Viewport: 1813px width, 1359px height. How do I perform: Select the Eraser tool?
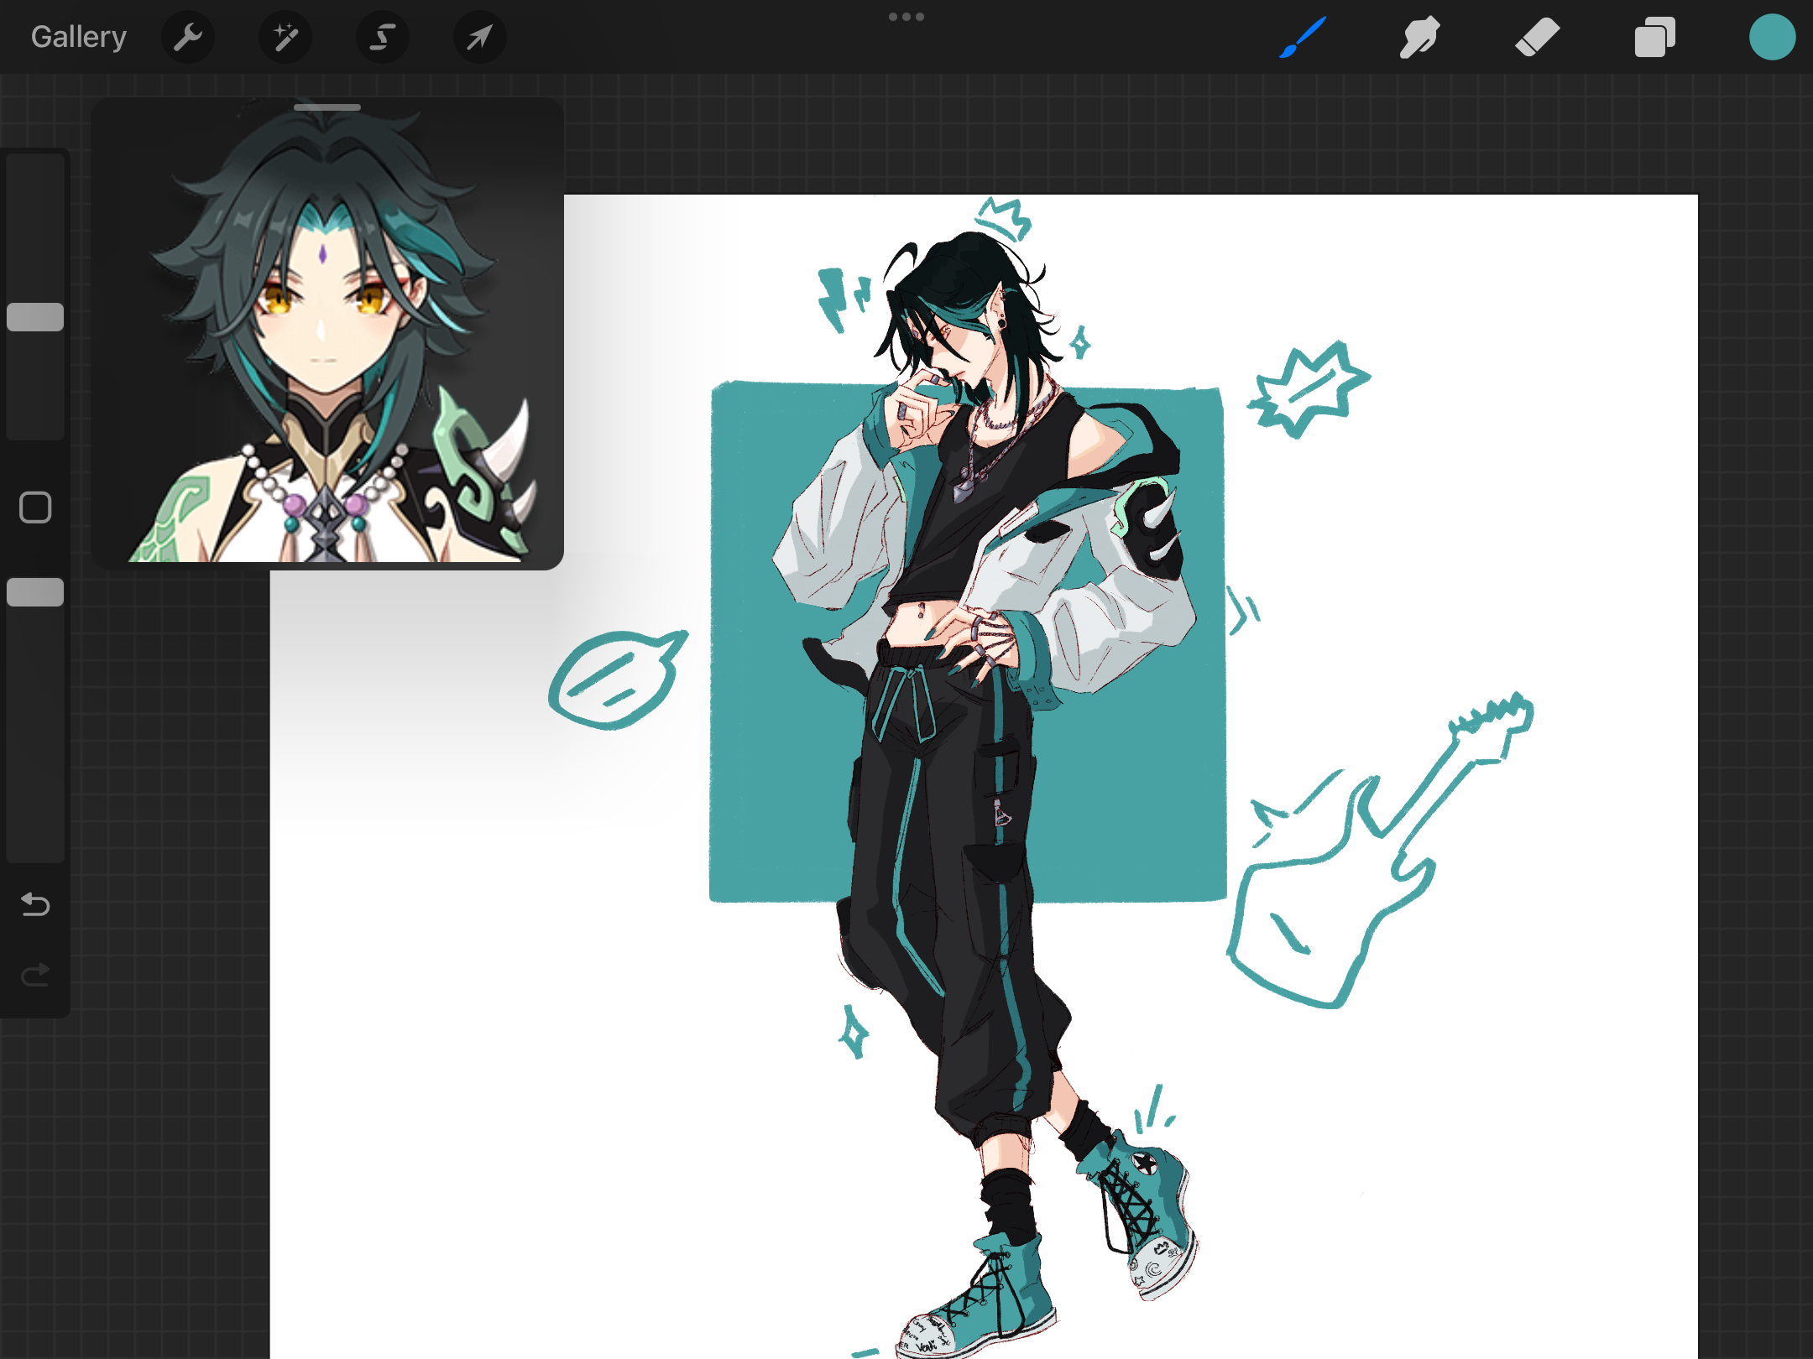[1537, 37]
